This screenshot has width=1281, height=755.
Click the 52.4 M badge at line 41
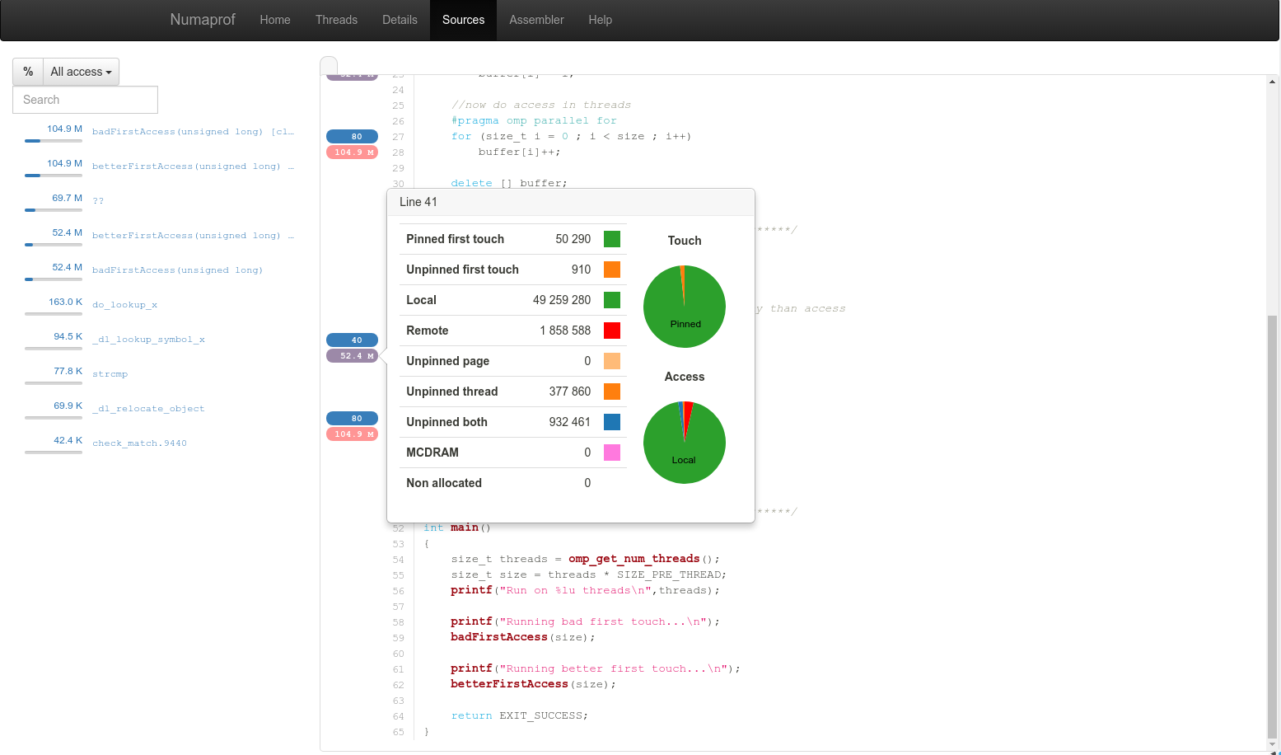pos(353,356)
